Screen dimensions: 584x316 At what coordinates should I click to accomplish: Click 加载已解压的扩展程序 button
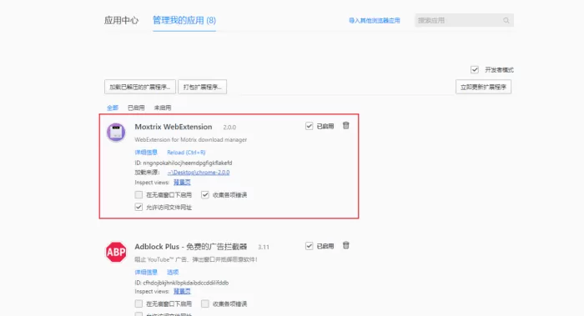pos(140,87)
